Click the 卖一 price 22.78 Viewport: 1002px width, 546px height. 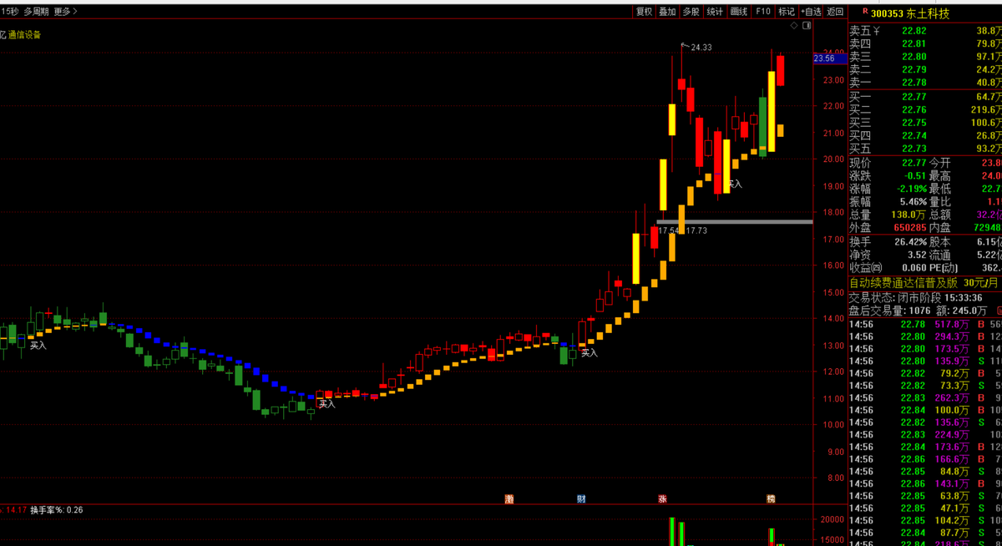(913, 83)
